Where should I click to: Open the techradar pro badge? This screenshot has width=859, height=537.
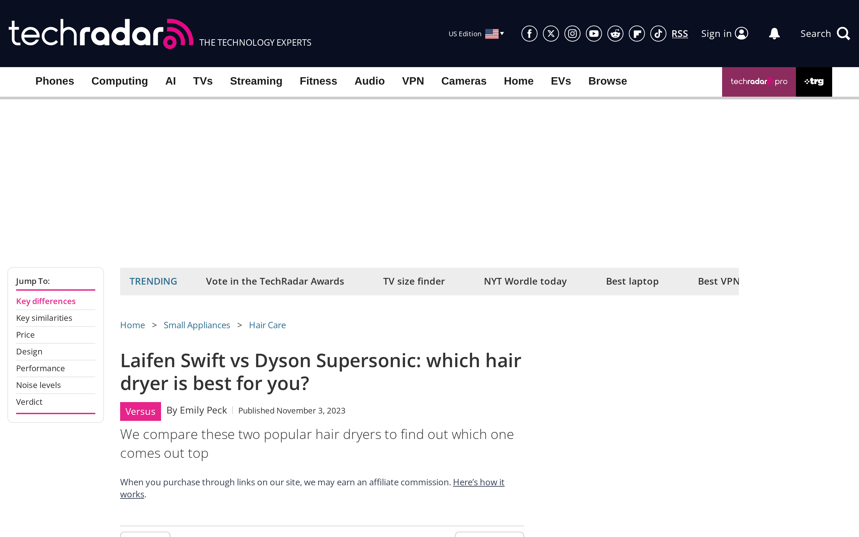point(759,82)
